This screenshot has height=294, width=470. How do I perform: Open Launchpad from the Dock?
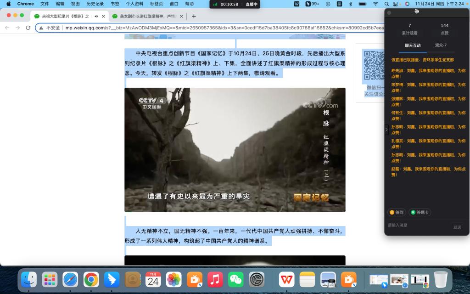pyautogui.click(x=50, y=280)
